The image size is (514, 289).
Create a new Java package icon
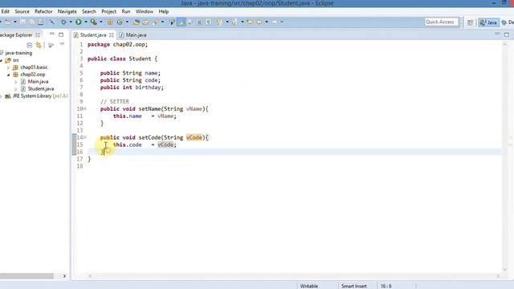110,22
